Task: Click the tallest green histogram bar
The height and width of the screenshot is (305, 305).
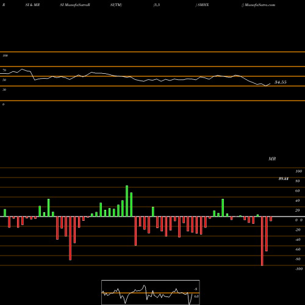Action: click(127, 201)
